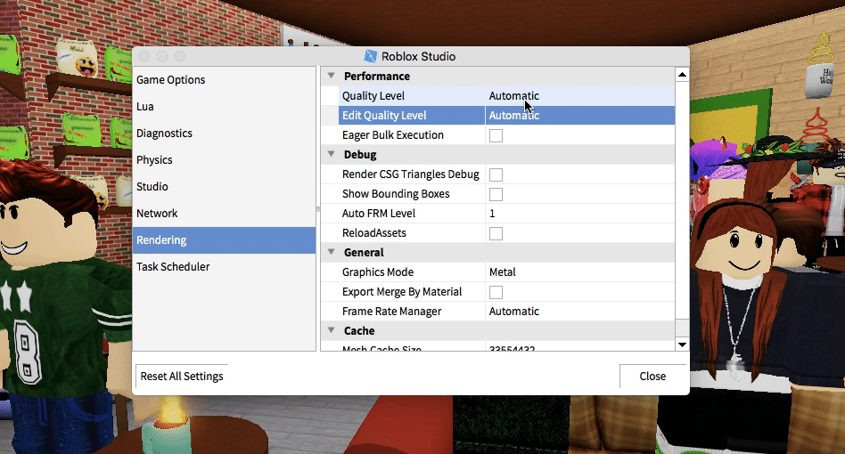The image size is (845, 454).
Task: Open the Quality Level dropdown value
Action: click(580, 96)
